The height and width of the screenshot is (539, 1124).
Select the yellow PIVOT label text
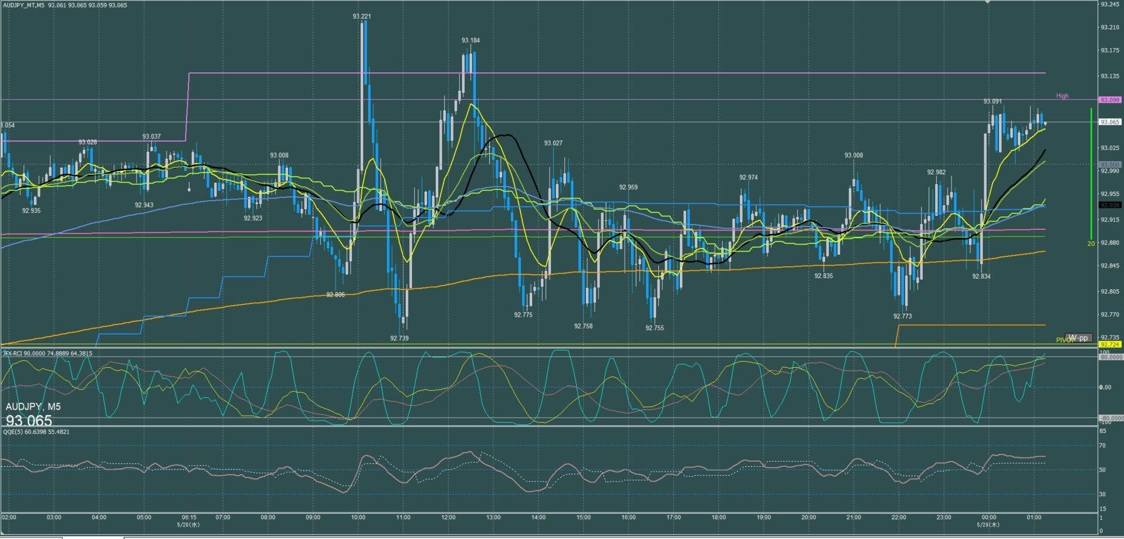coord(1064,340)
